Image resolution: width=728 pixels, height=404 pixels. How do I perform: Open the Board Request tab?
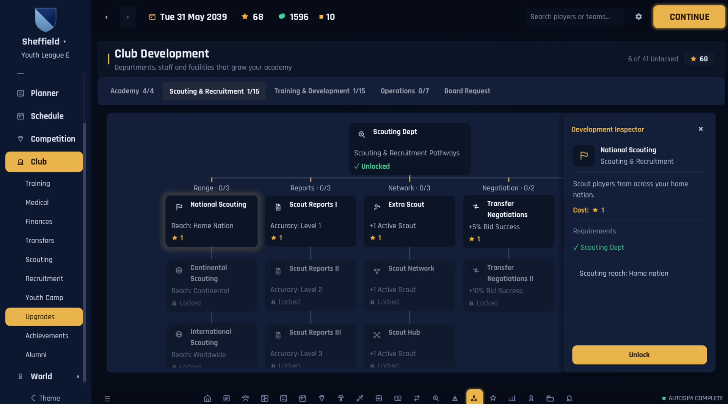pyautogui.click(x=467, y=91)
